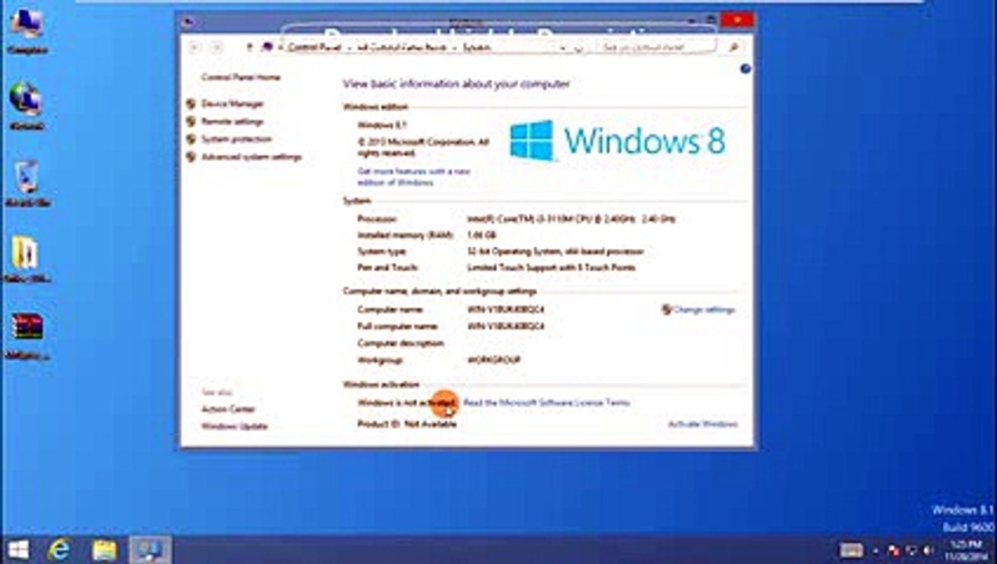Open the Recycle Bin desktop icon
Image resolution: width=997 pixels, height=564 pixels.
pos(27,183)
